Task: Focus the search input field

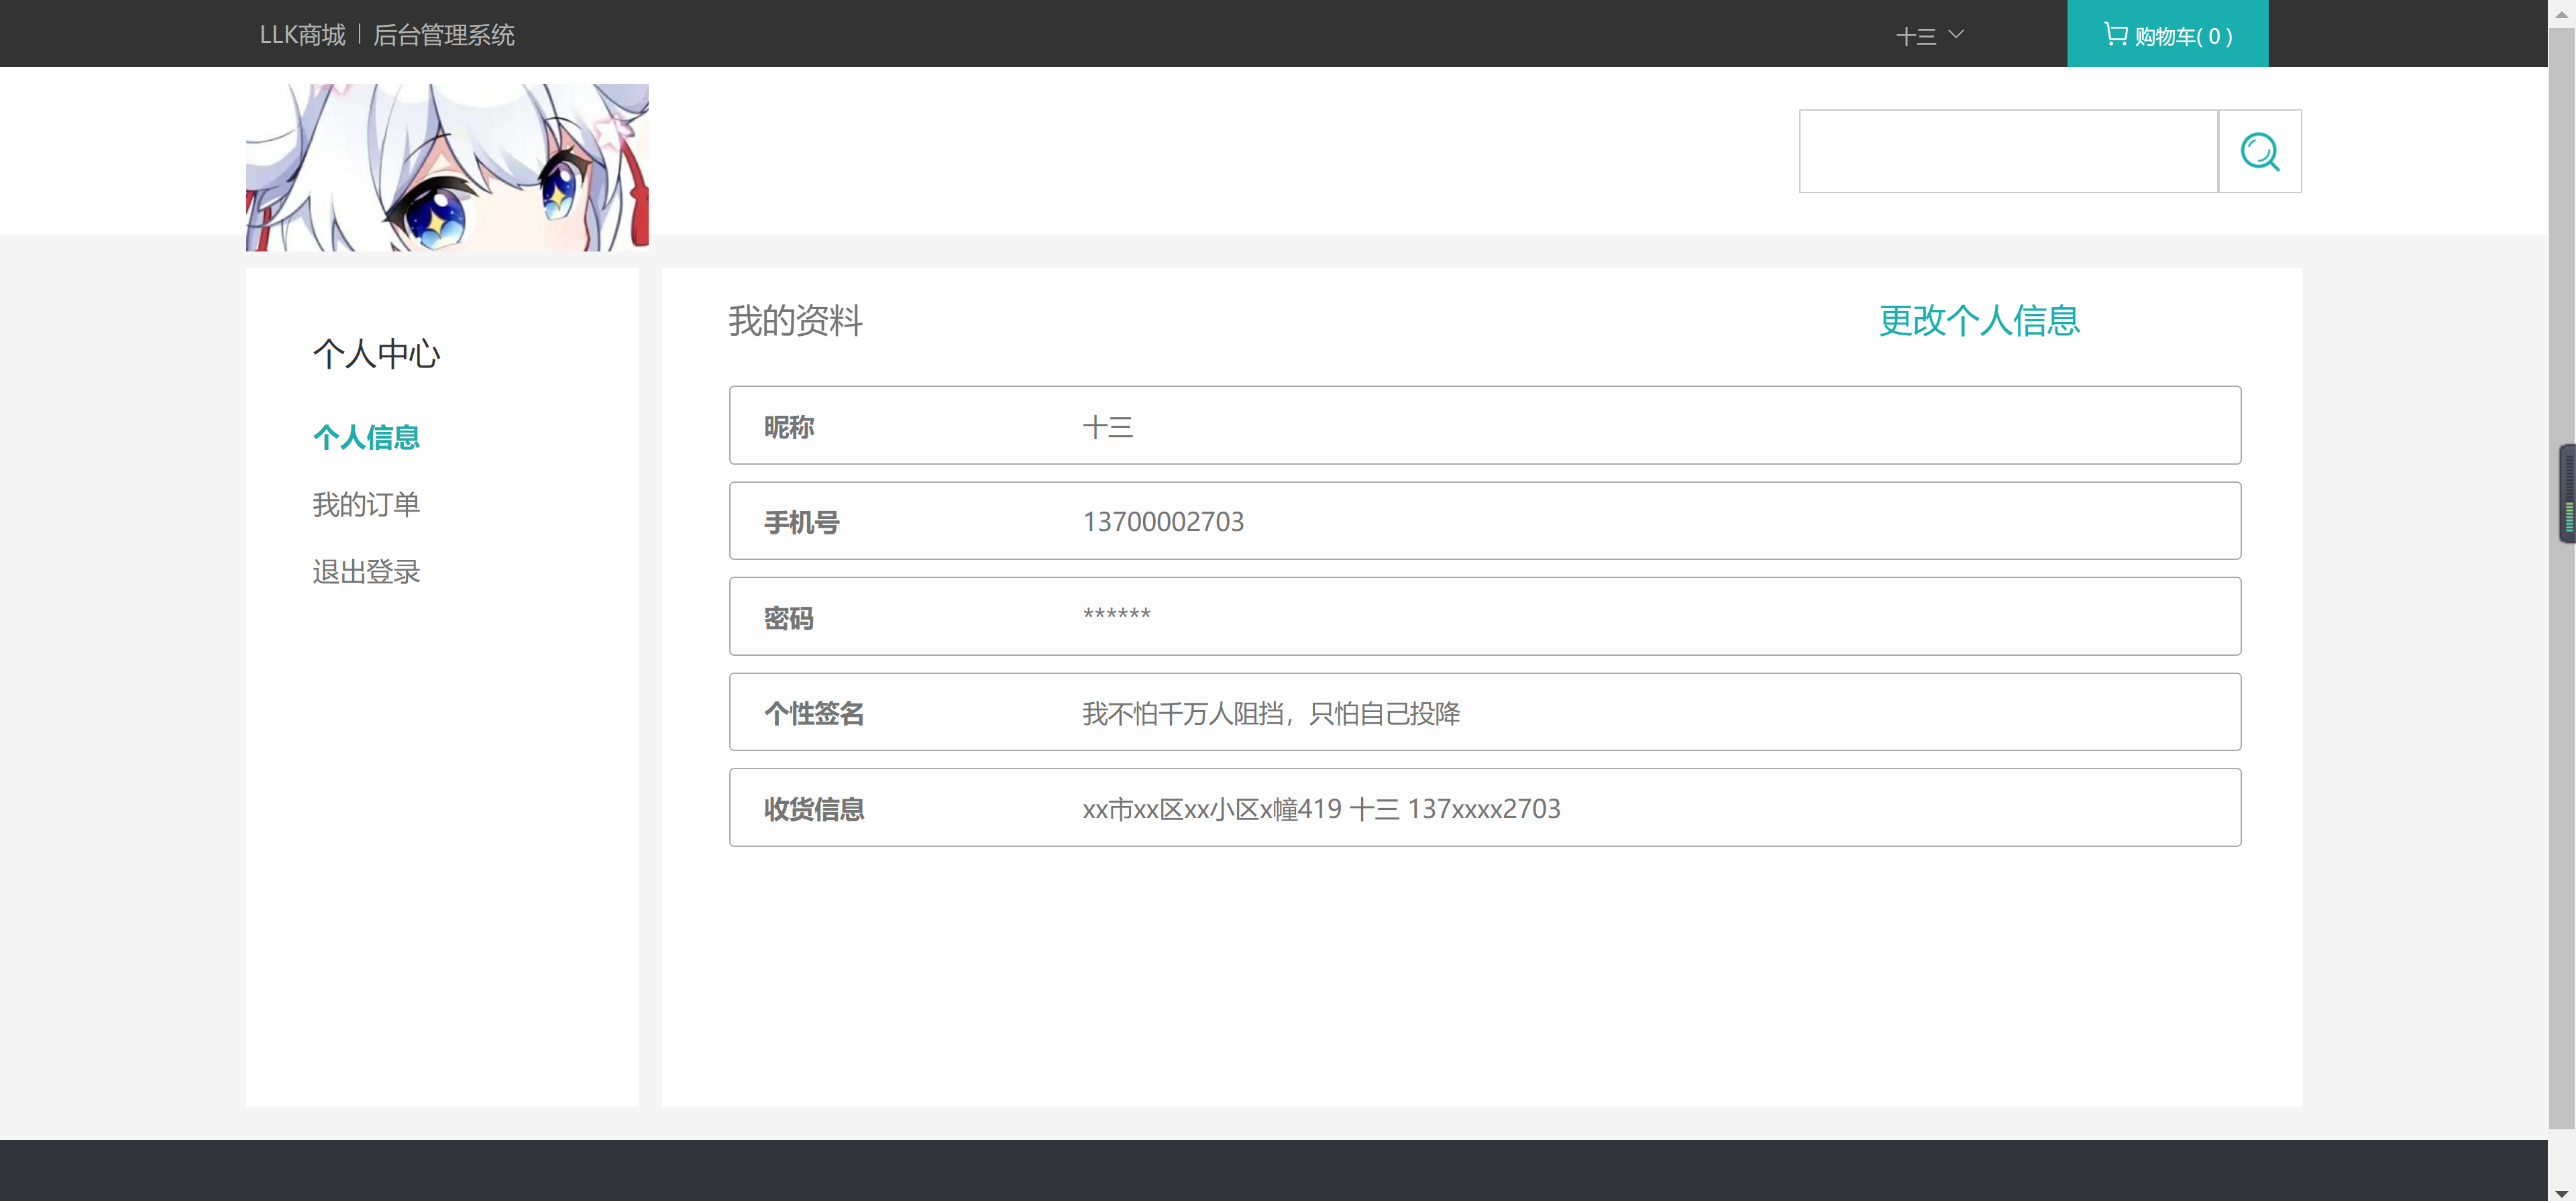Action: [2008, 151]
